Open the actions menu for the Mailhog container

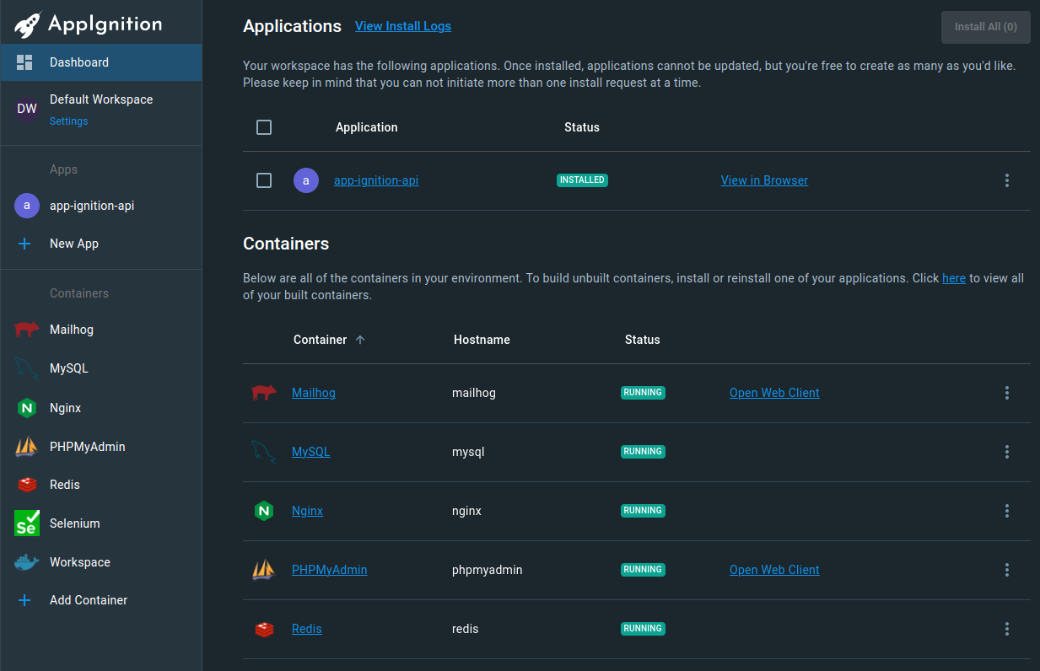(1006, 392)
